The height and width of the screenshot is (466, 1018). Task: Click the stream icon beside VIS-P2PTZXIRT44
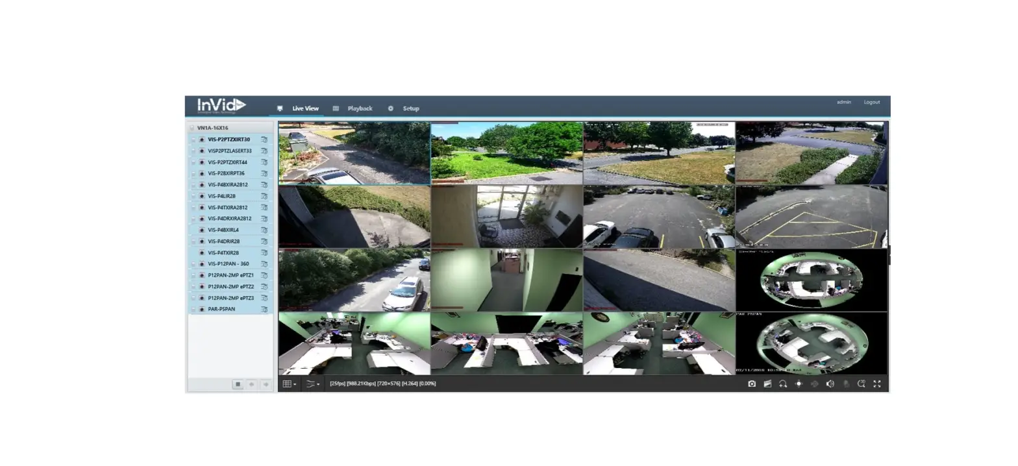tap(264, 162)
